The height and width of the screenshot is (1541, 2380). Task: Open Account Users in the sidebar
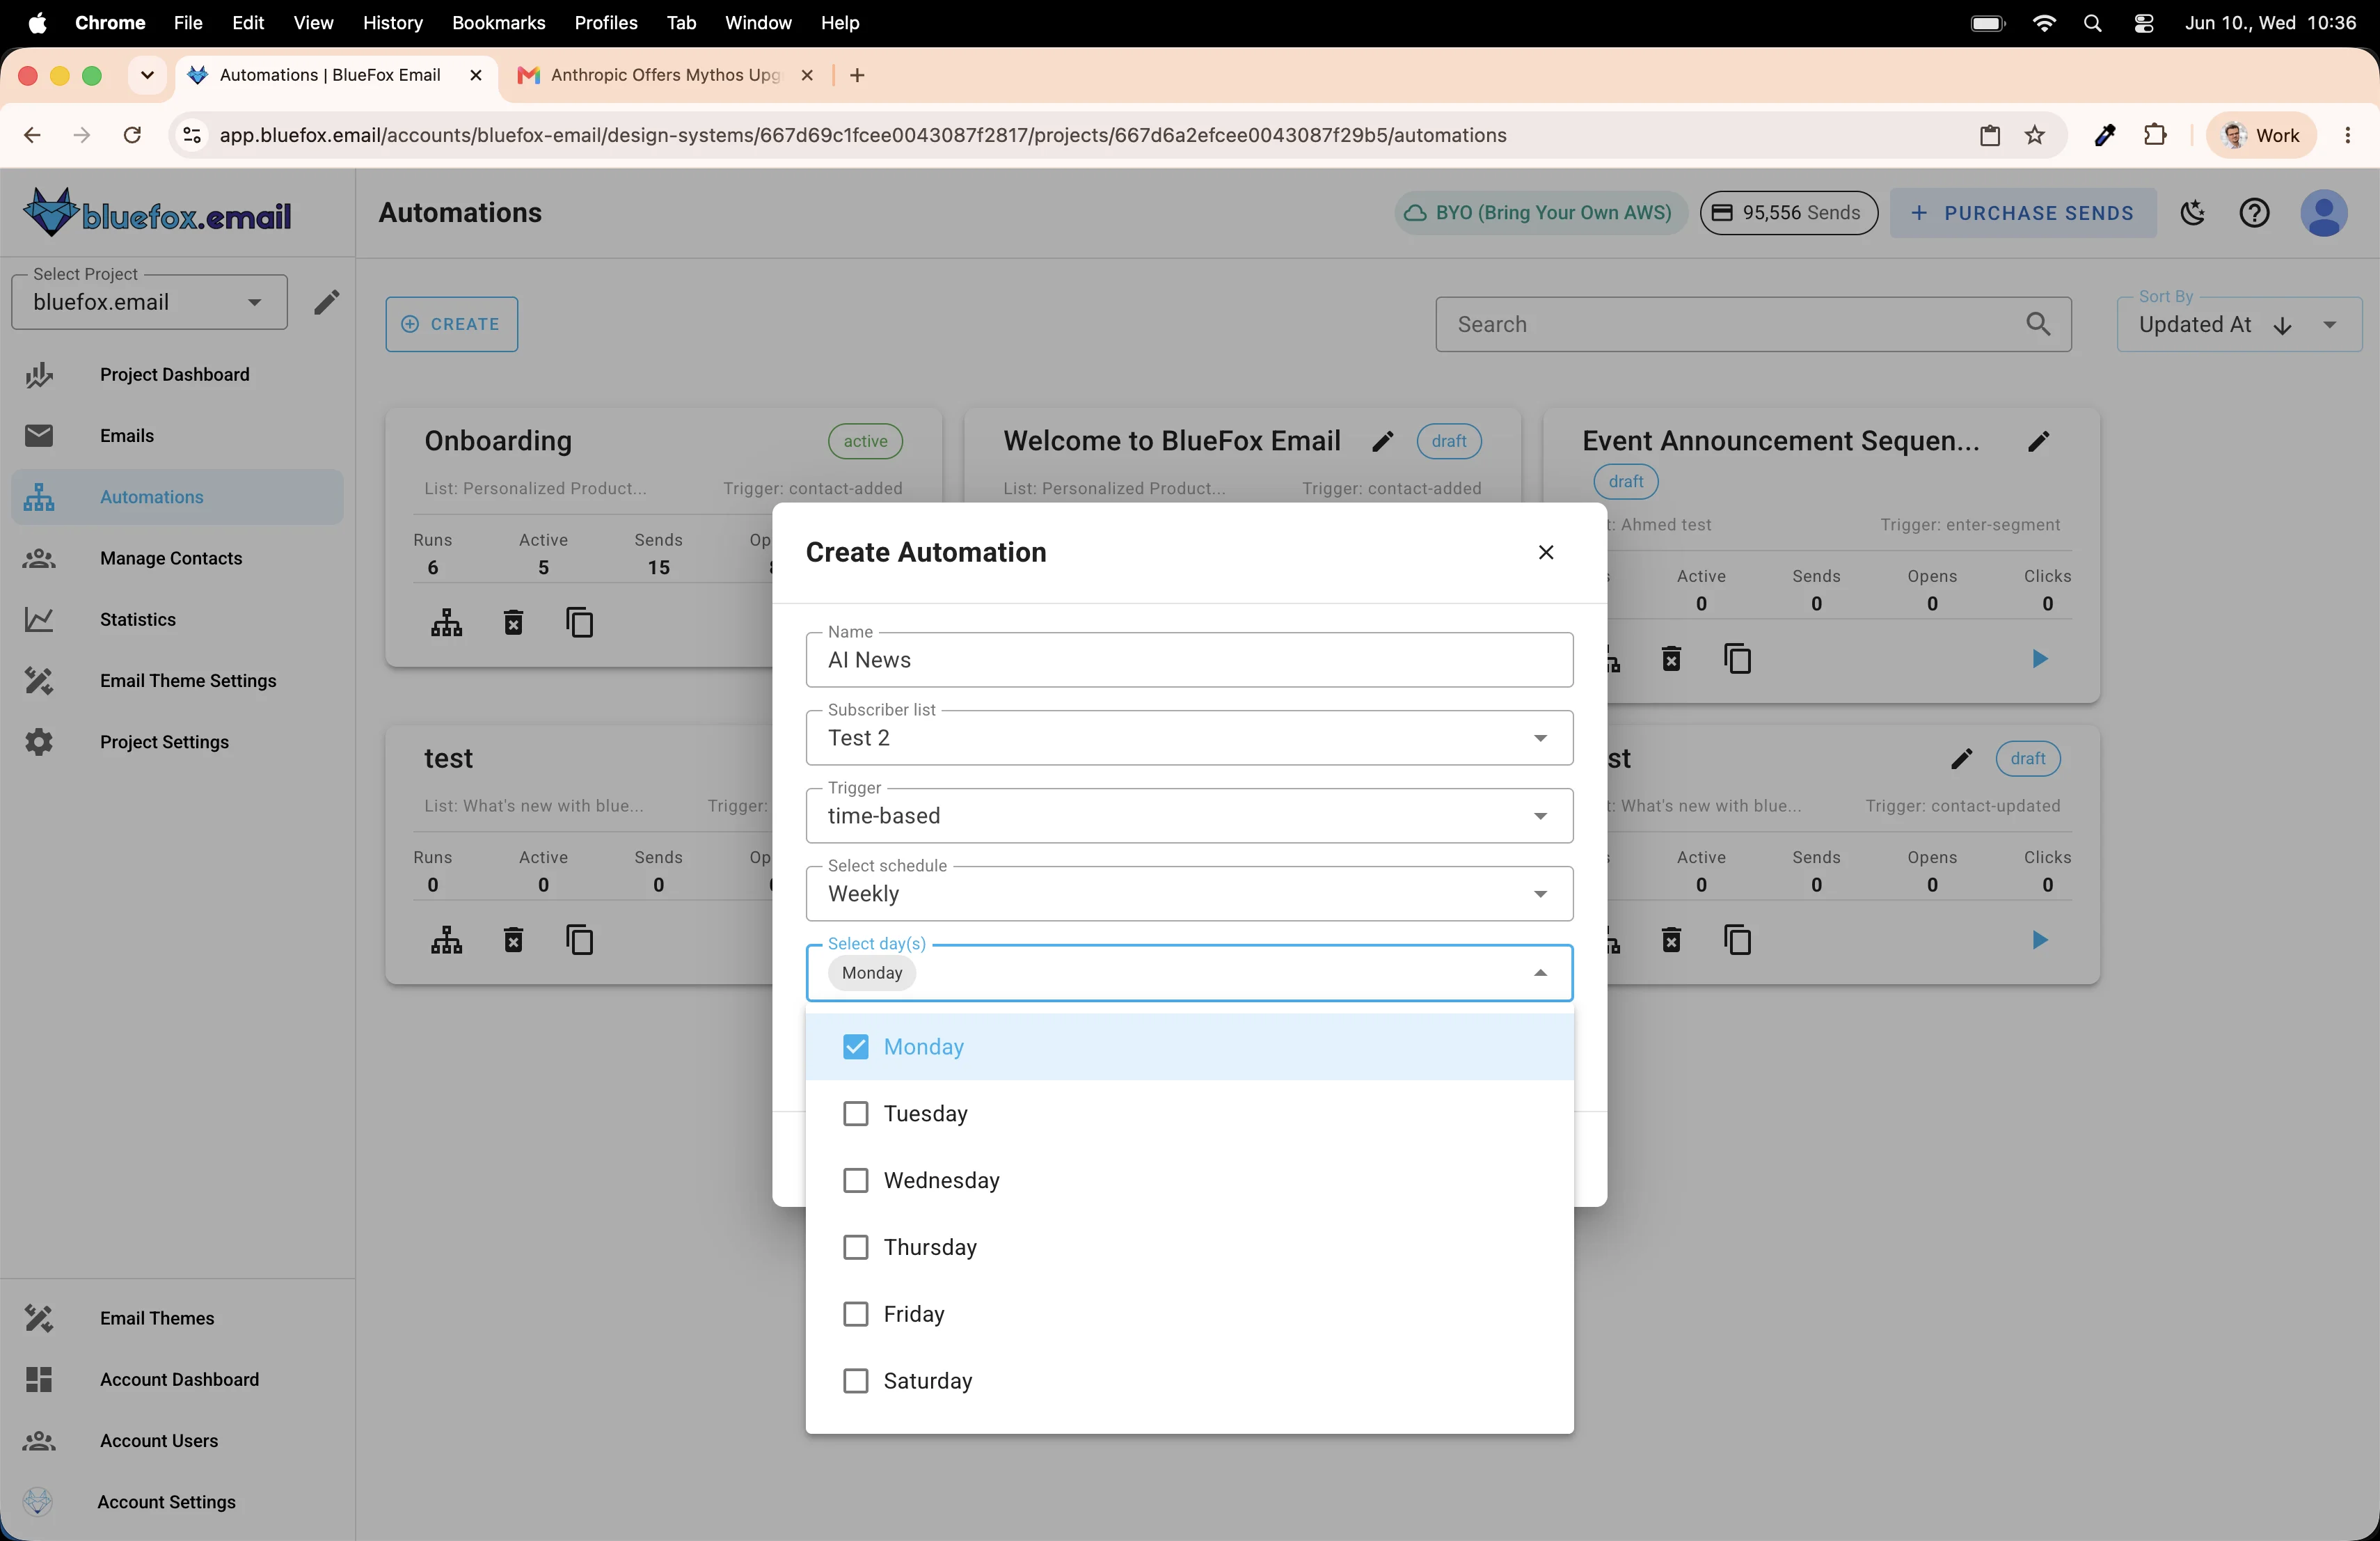pos(177,1441)
